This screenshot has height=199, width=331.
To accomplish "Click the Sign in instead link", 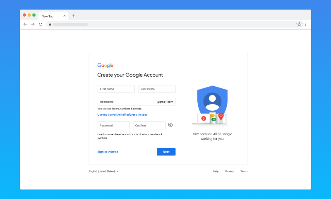I will pyautogui.click(x=108, y=152).
